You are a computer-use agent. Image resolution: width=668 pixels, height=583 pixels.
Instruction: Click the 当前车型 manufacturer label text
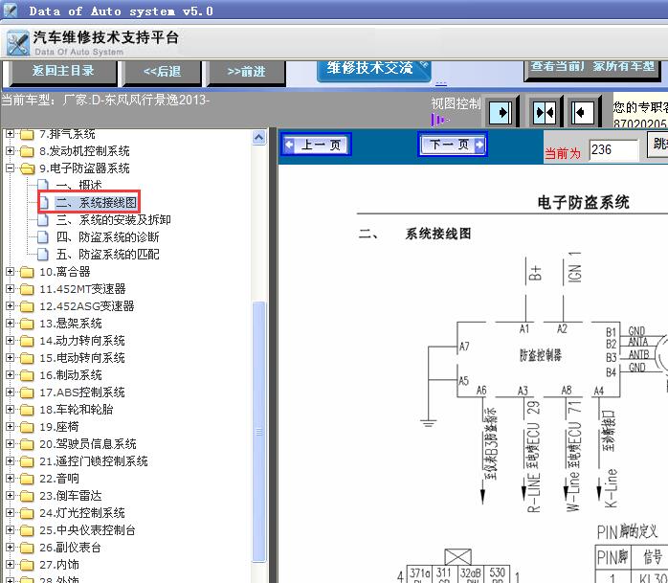(105, 101)
